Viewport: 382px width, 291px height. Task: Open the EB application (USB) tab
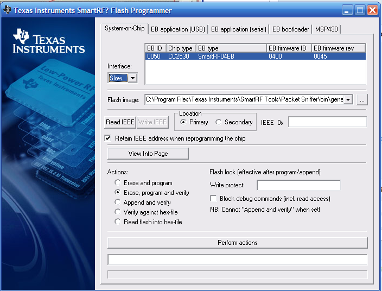click(x=178, y=29)
